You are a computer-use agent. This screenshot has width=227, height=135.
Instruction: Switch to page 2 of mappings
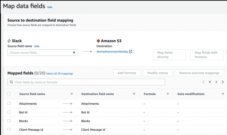click(216, 82)
